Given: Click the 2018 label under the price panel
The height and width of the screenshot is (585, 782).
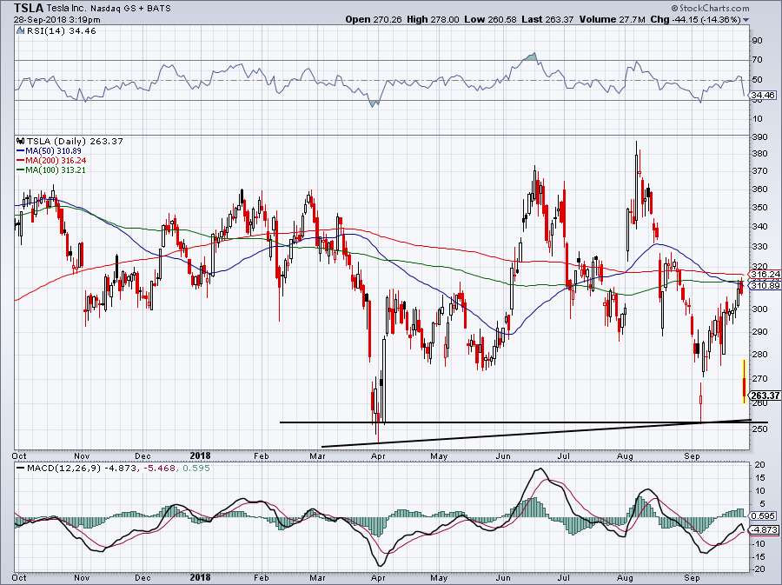Looking at the screenshot, I should [x=200, y=455].
